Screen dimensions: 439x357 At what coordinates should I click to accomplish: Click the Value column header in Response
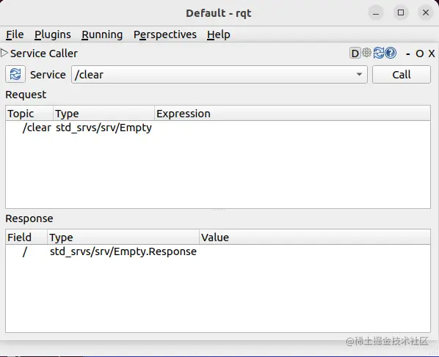click(x=315, y=238)
